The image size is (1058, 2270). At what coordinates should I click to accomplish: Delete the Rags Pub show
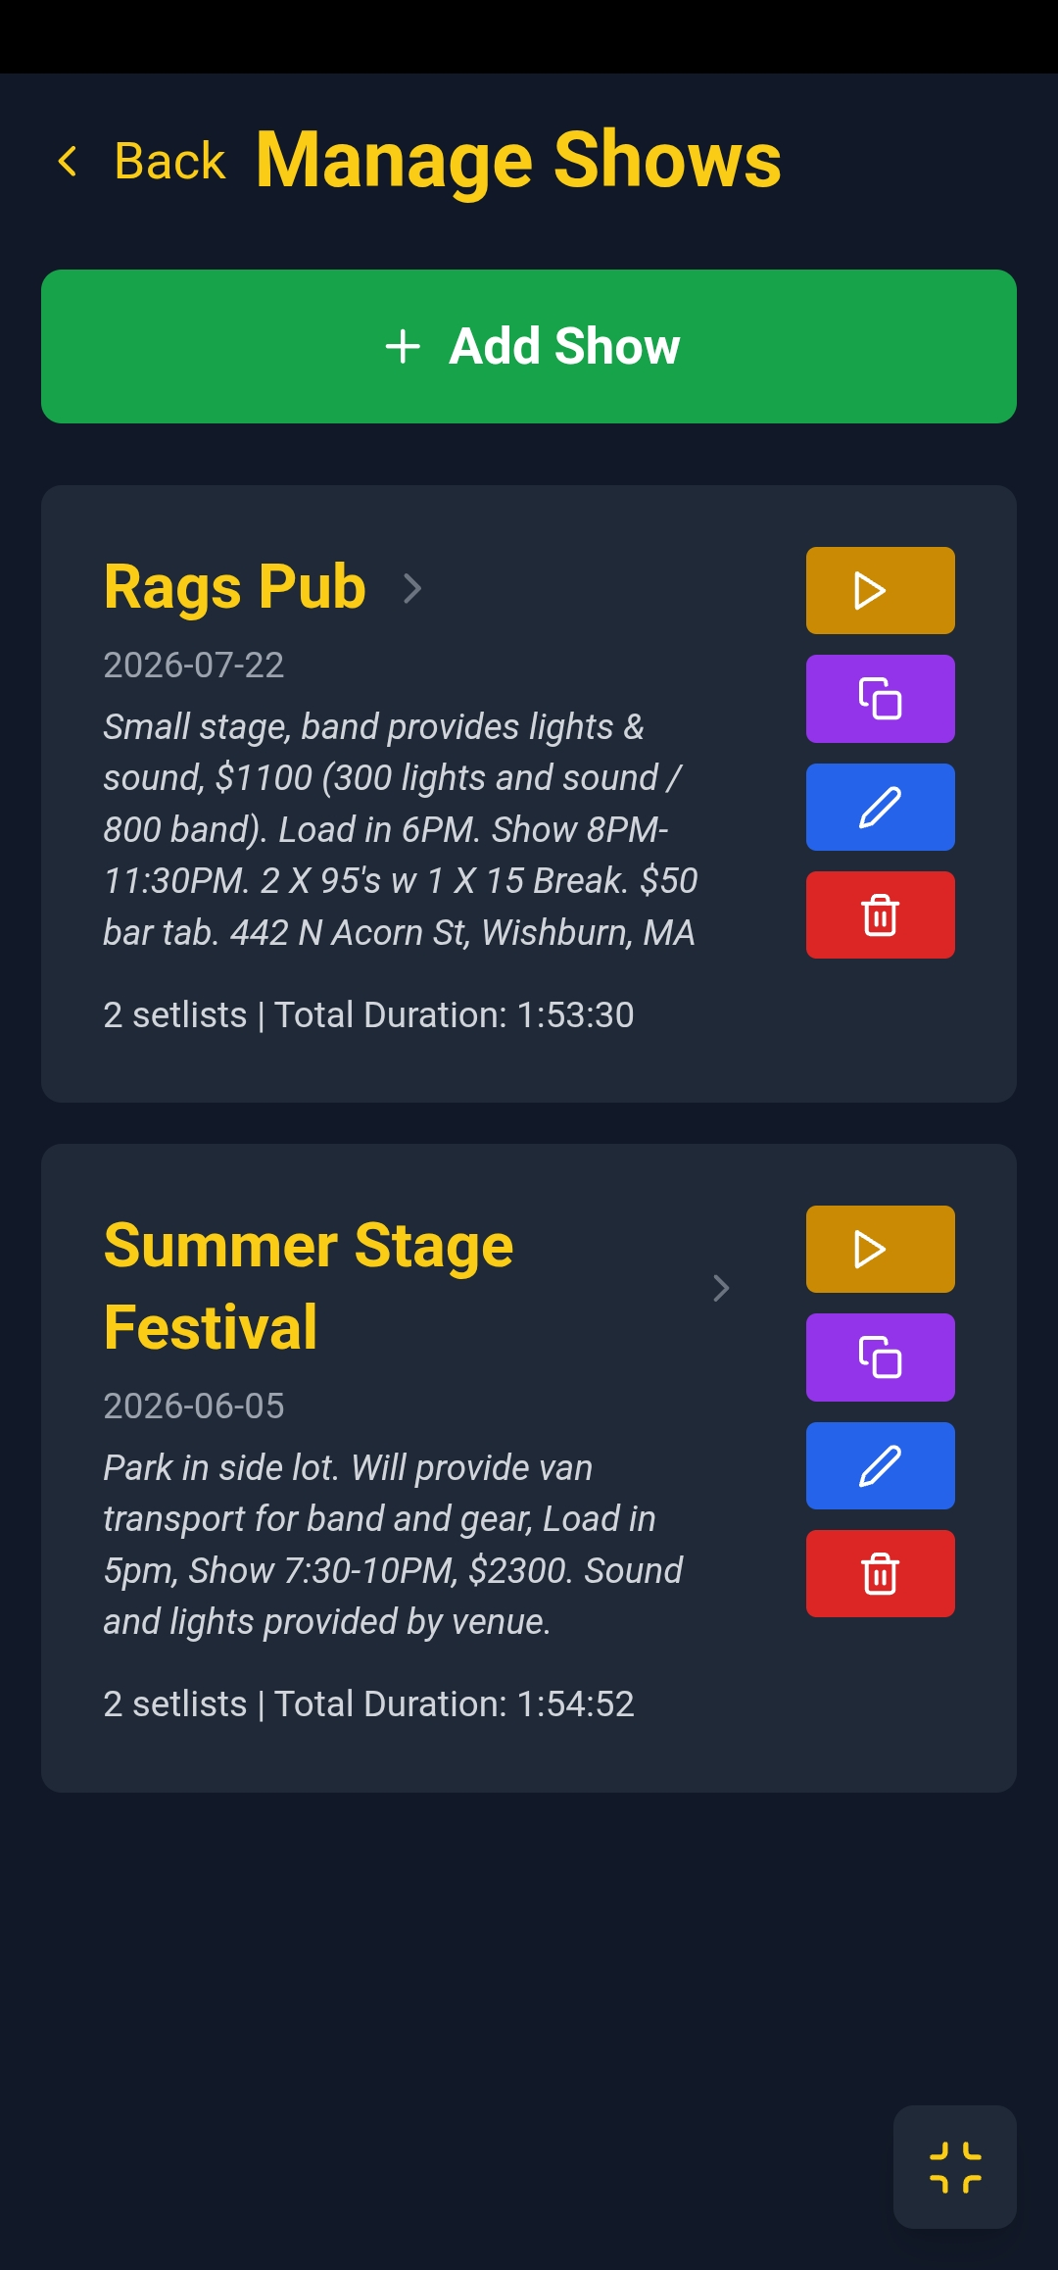(879, 913)
